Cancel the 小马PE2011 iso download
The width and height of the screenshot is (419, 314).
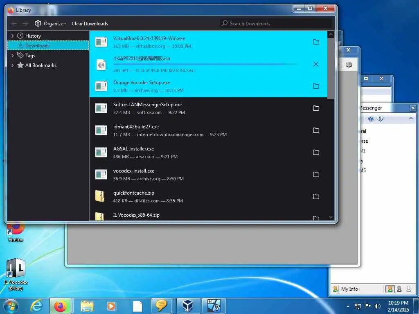coord(316,64)
